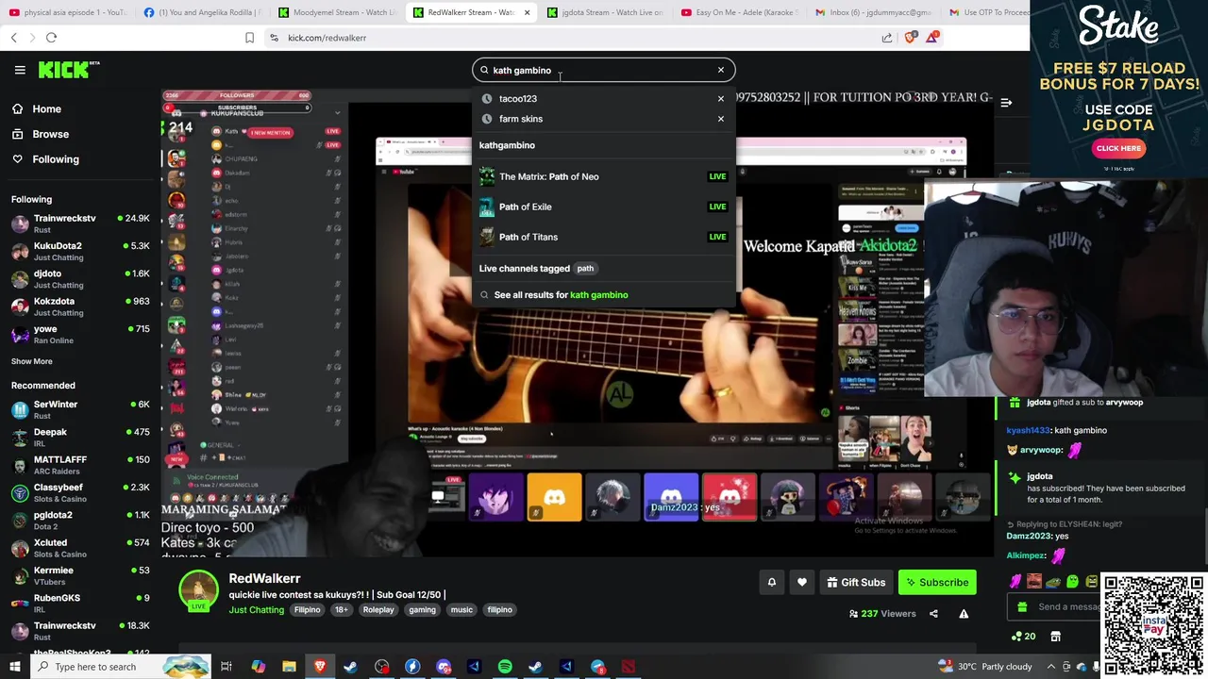Image resolution: width=1208 pixels, height=679 pixels.
Task: Open SerWinter recommended channel
Action: point(80,409)
